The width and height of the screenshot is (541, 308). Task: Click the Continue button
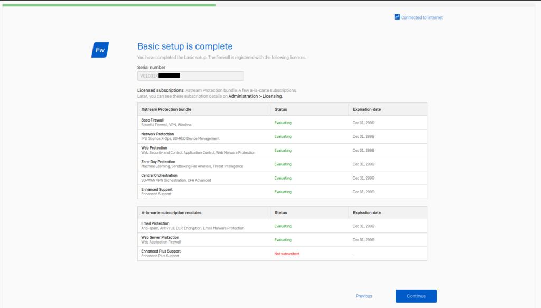click(416, 296)
